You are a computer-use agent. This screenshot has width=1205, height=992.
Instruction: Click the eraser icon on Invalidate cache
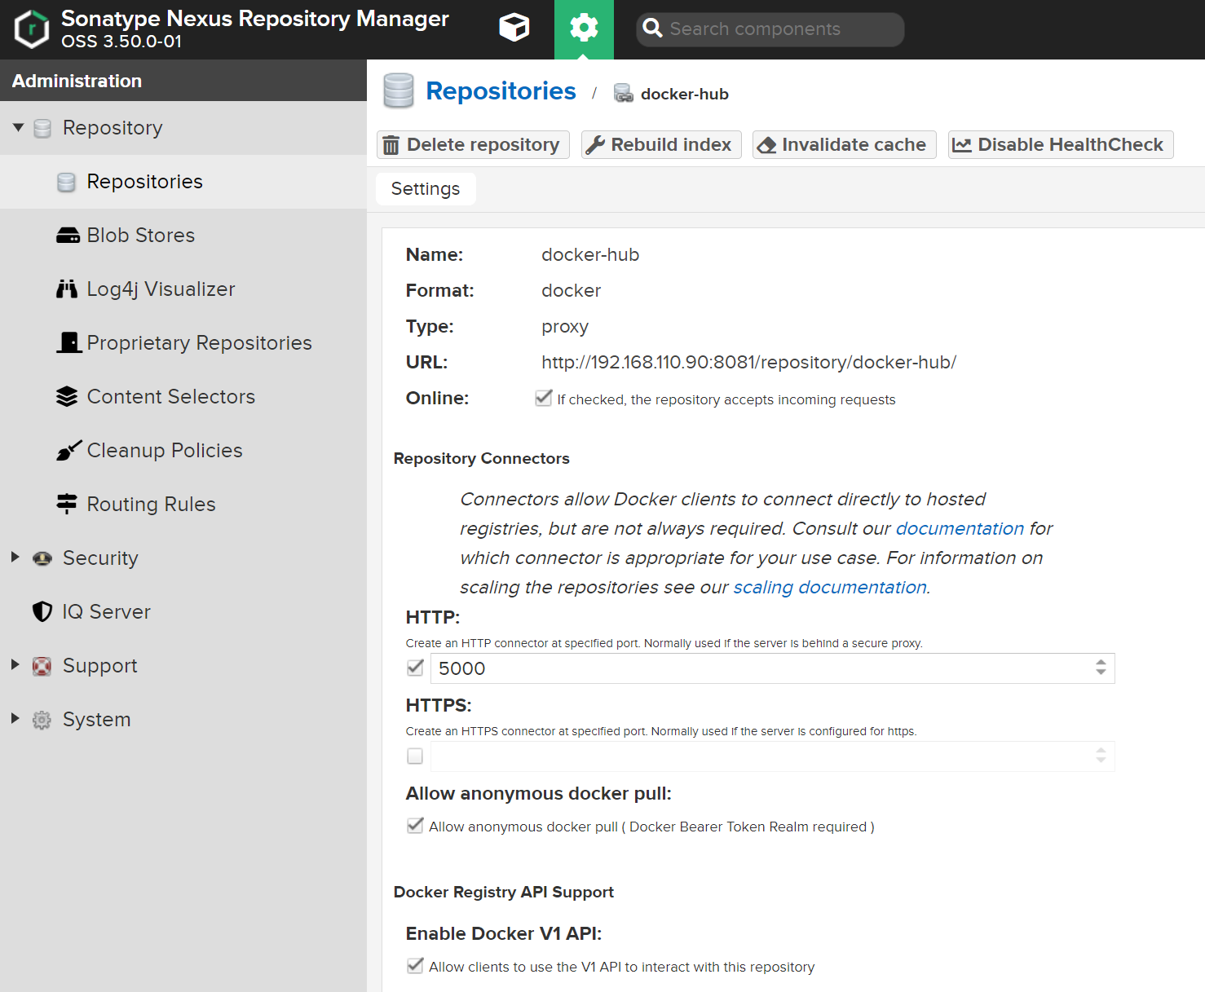tap(767, 145)
